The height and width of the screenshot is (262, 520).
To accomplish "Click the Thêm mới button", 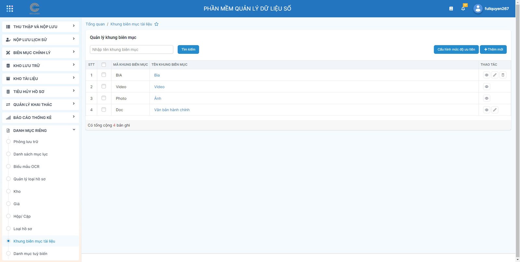I will 493,50.
